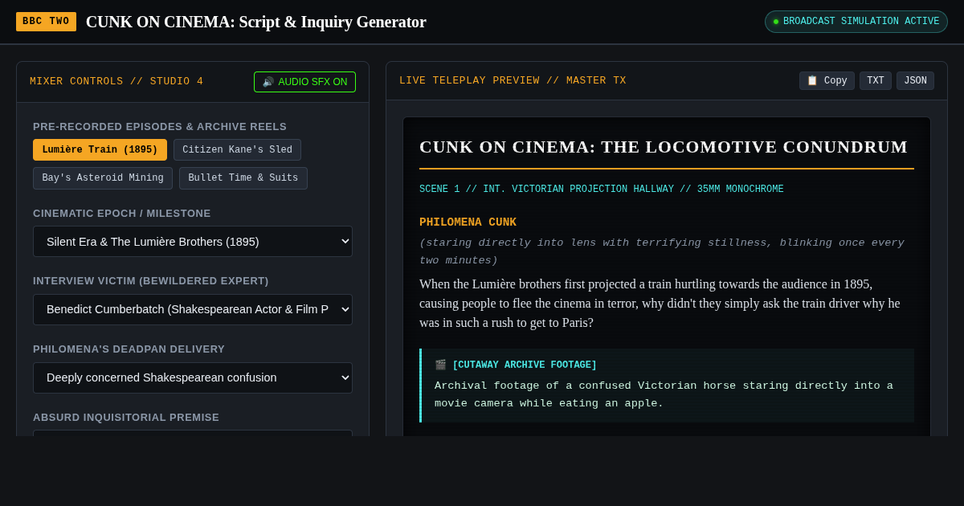Open the Cinematic Epoch / Milestone dropdown
964x506 pixels.
pyautogui.click(x=193, y=242)
